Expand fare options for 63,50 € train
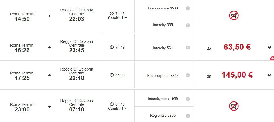The width and height of the screenshot is (274, 122). point(269,48)
